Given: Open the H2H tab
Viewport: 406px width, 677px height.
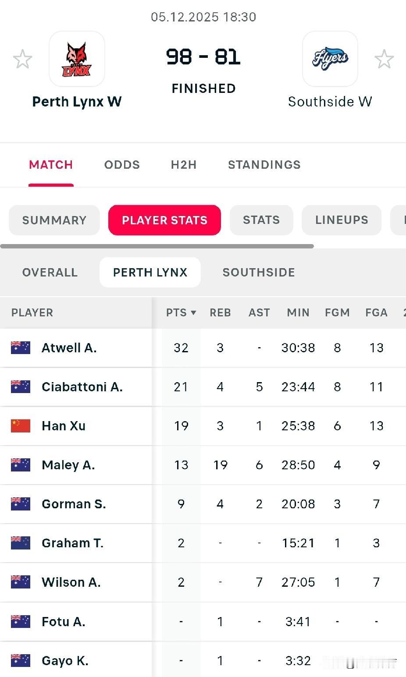Looking at the screenshot, I should (x=184, y=165).
